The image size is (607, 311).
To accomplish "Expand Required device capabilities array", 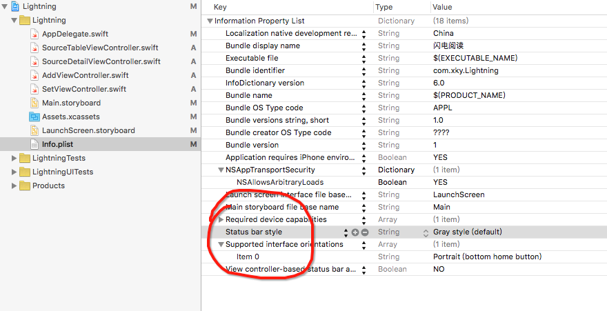I will pos(221,219).
